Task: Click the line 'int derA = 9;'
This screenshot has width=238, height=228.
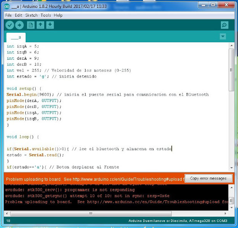Action: click(x=23, y=59)
